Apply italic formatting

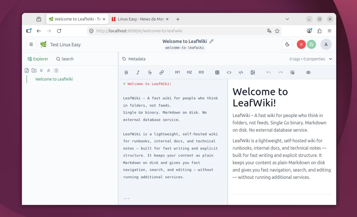coord(138,72)
